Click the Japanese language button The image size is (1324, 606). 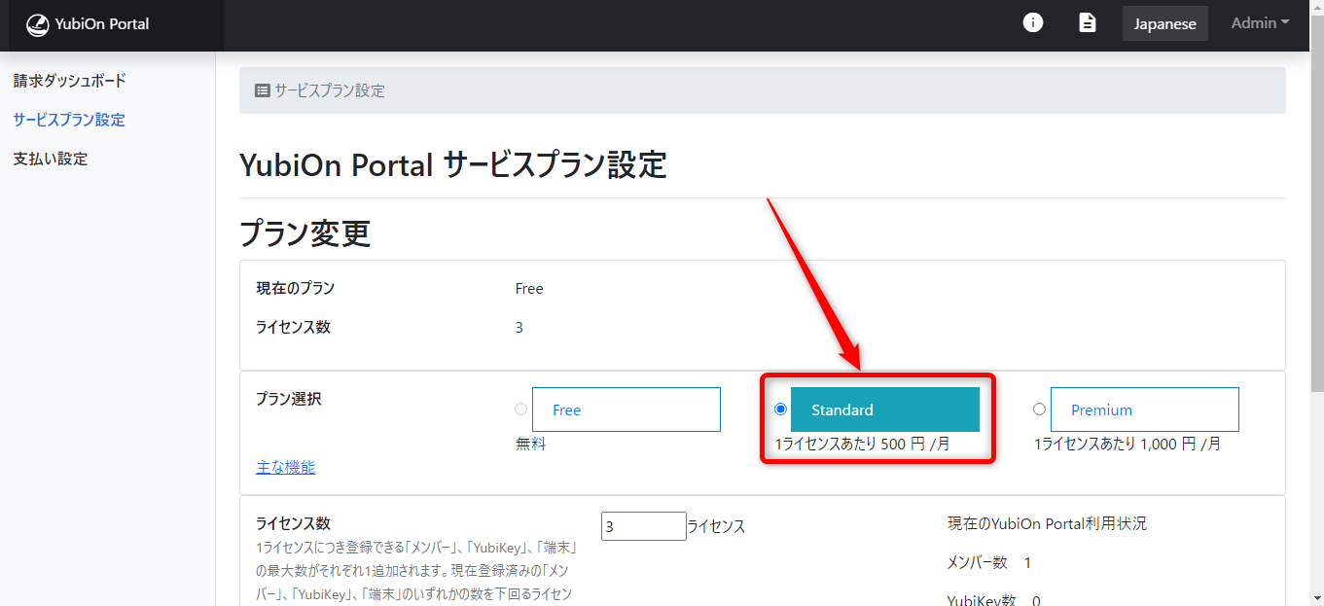[x=1164, y=23]
